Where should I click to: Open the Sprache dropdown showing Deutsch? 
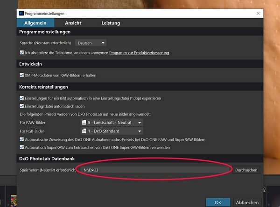tap(91, 43)
